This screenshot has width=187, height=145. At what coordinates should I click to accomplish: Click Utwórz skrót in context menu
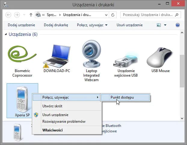click(x=52, y=106)
